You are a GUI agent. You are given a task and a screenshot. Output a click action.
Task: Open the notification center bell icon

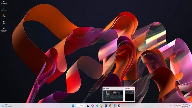click(x=189, y=106)
